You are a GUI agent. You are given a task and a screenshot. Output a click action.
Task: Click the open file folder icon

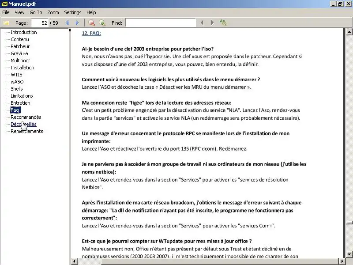(6, 23)
